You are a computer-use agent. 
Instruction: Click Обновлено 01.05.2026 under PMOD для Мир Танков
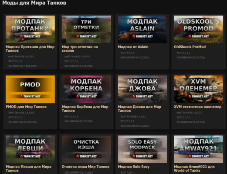click(23, 122)
